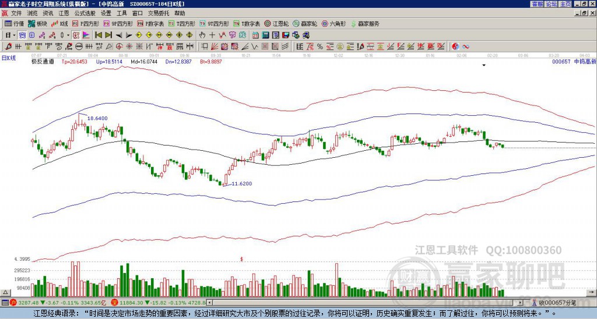Expand the 日 period dropdown
Image resolution: width=597 pixels, height=319 pixels.
point(10,35)
